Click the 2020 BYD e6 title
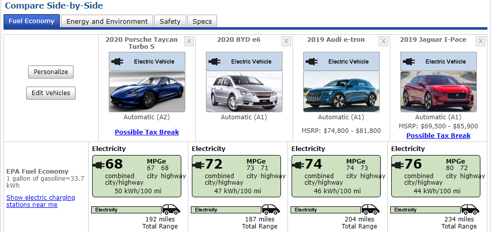This screenshot has height=232, width=497. coord(239,40)
